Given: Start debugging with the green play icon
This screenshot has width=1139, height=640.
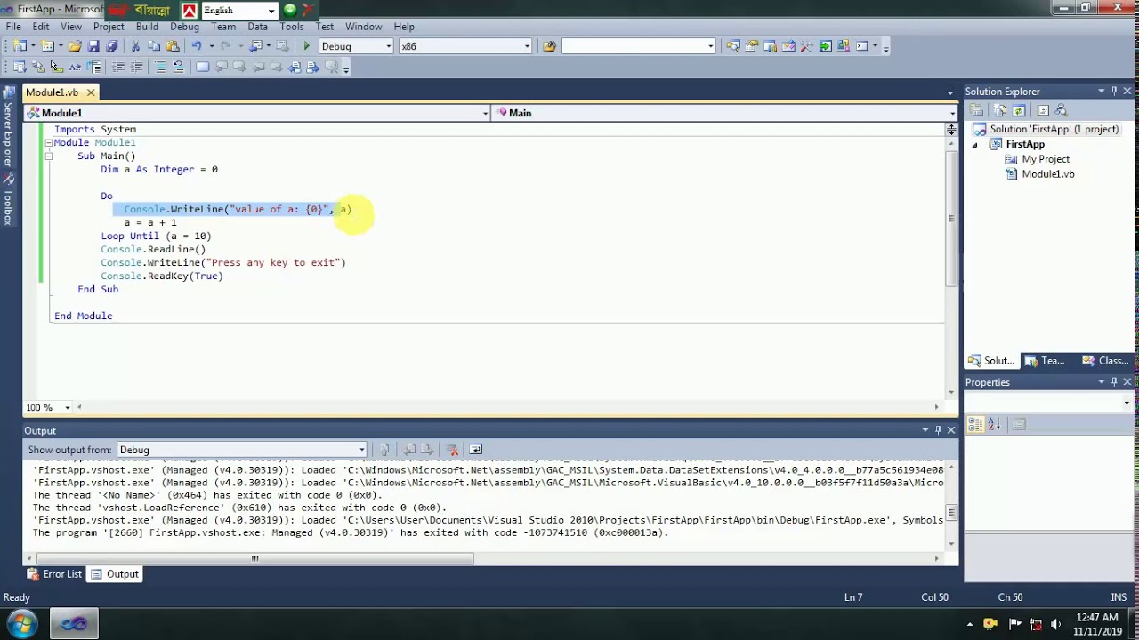Looking at the screenshot, I should tap(306, 46).
